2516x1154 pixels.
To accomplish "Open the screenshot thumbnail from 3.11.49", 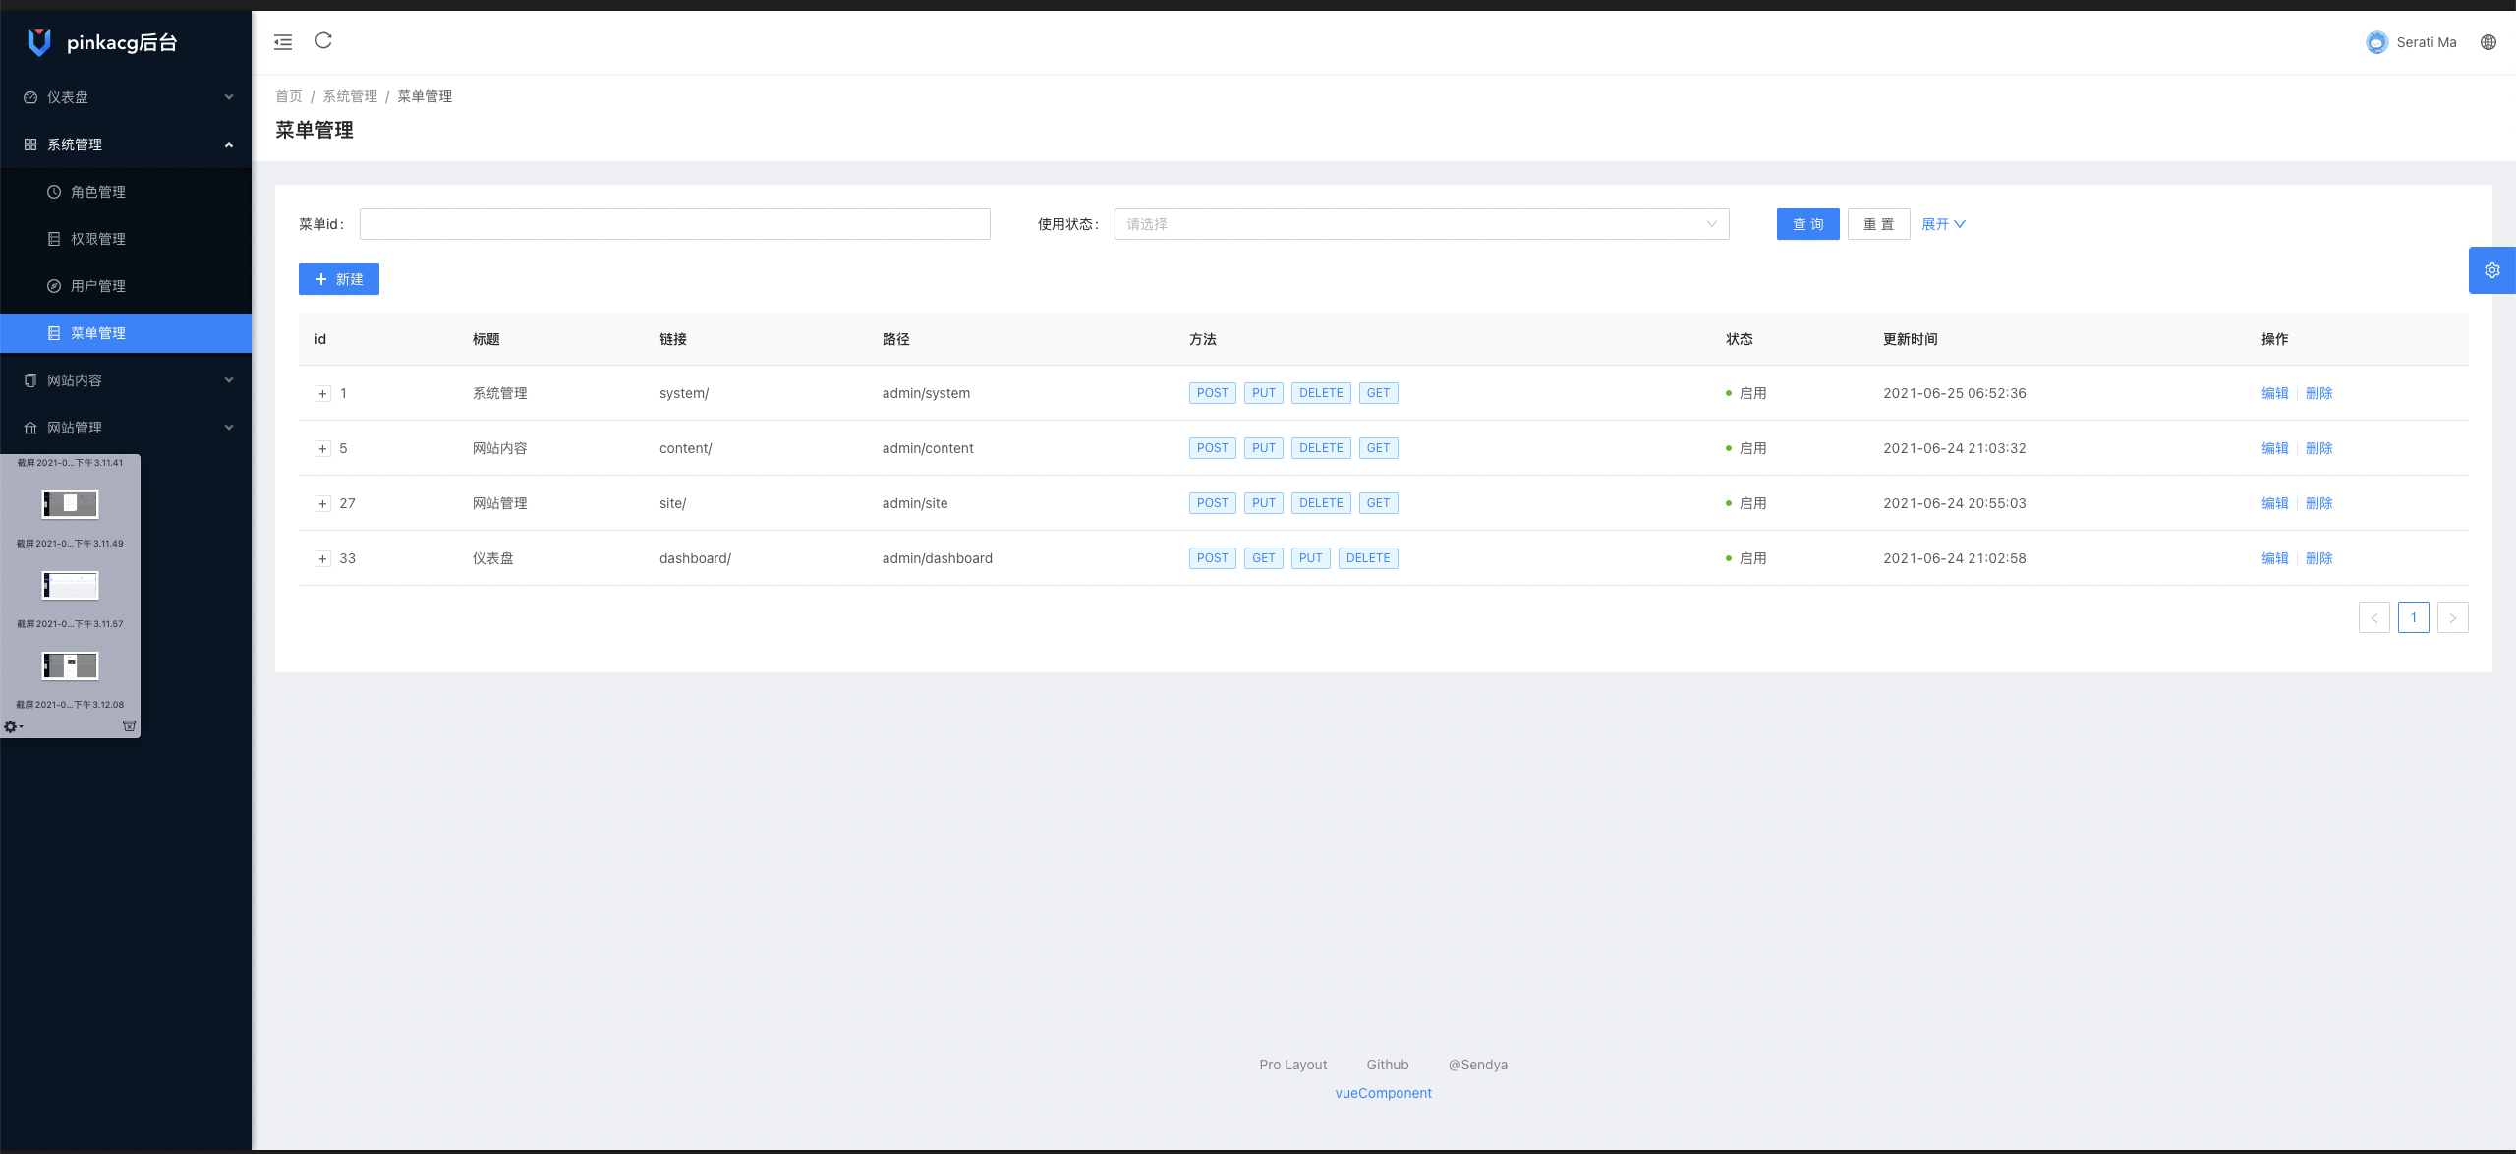I will 70,504.
